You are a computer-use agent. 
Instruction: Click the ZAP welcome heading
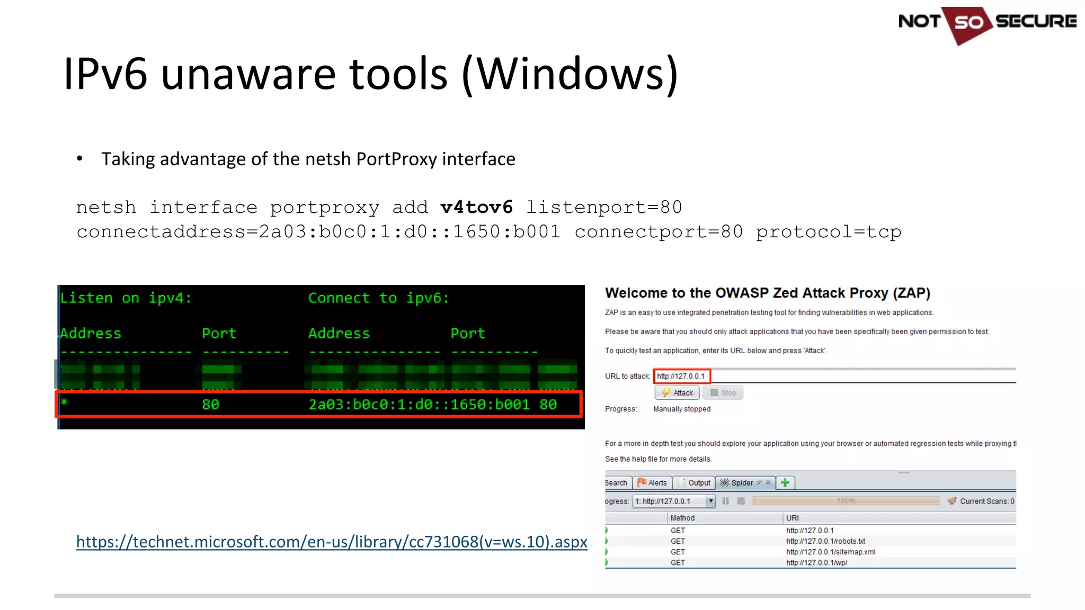(x=768, y=293)
